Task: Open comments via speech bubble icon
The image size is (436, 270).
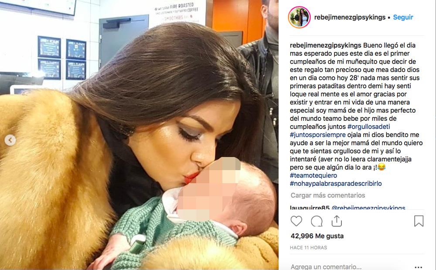Action: pyautogui.click(x=317, y=221)
